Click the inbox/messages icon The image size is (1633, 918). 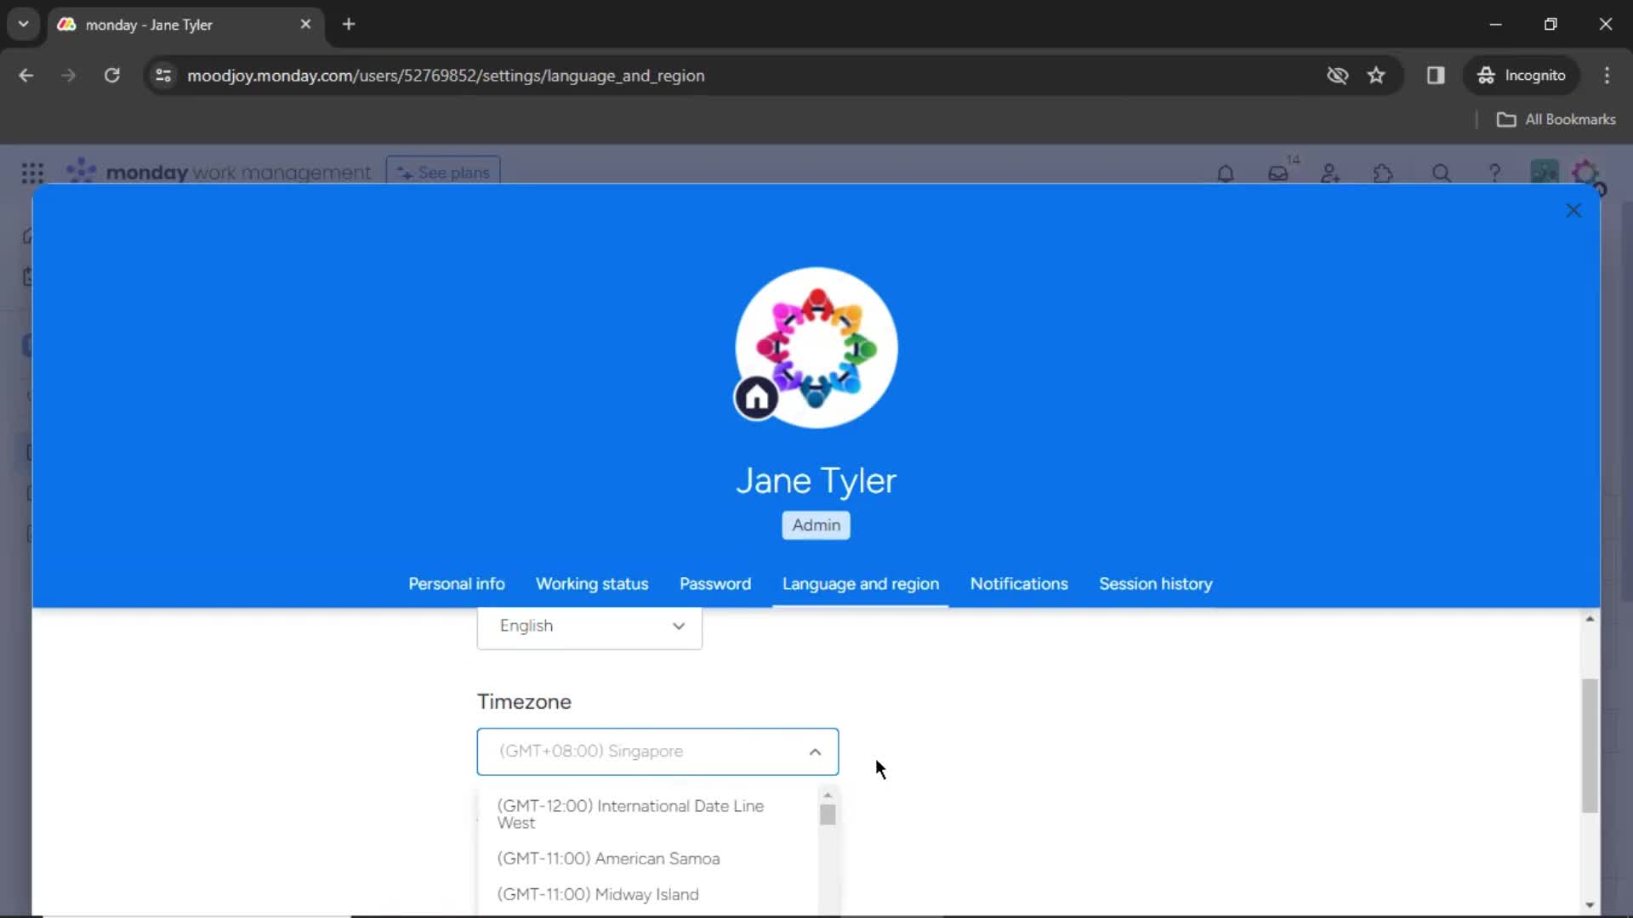click(1278, 173)
